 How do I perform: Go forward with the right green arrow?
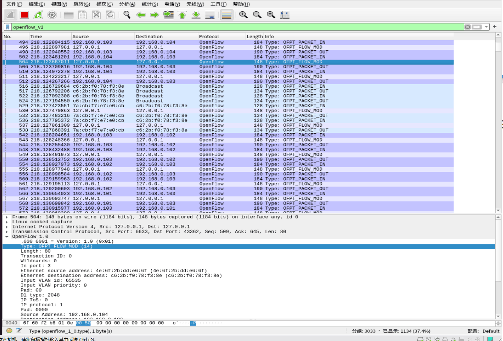tap(154, 15)
